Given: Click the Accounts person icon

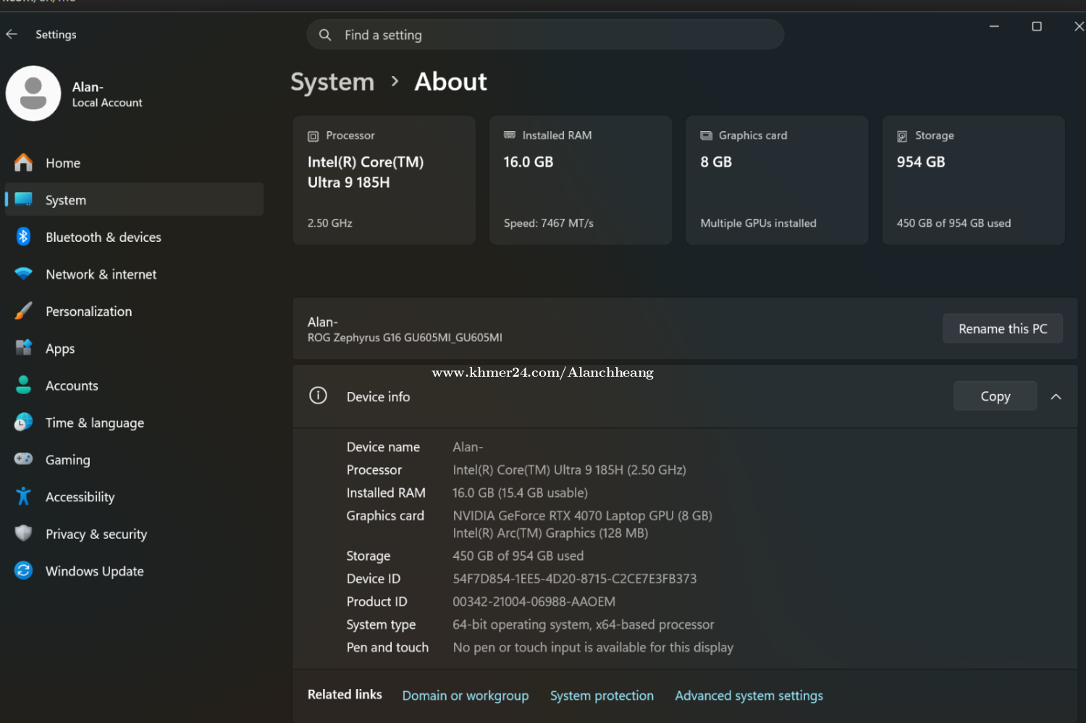Looking at the screenshot, I should click(23, 385).
